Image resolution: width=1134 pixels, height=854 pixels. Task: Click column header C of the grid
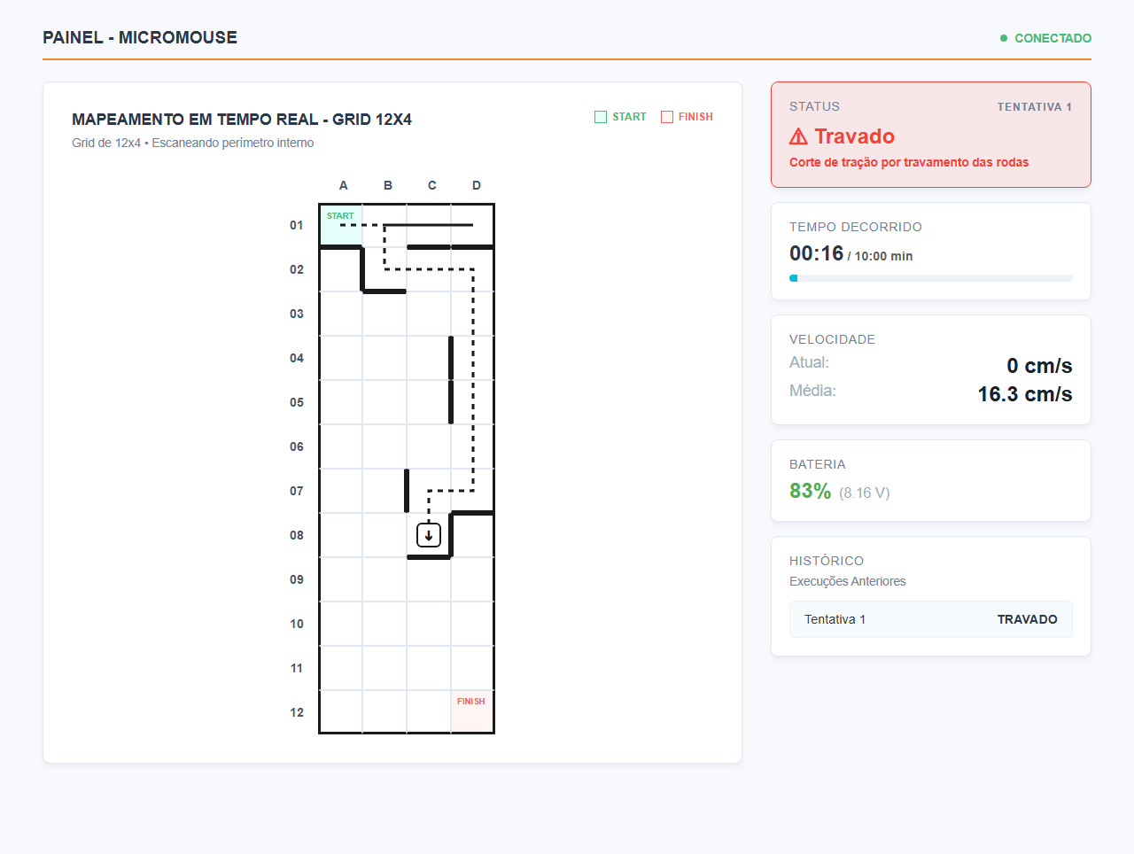coord(432,185)
